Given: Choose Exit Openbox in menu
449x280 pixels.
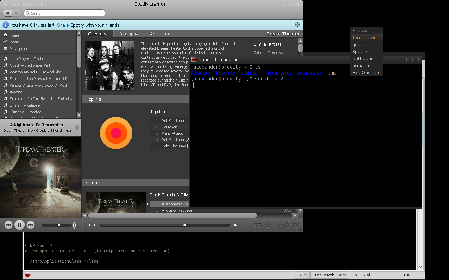Looking at the screenshot, I should [x=367, y=73].
